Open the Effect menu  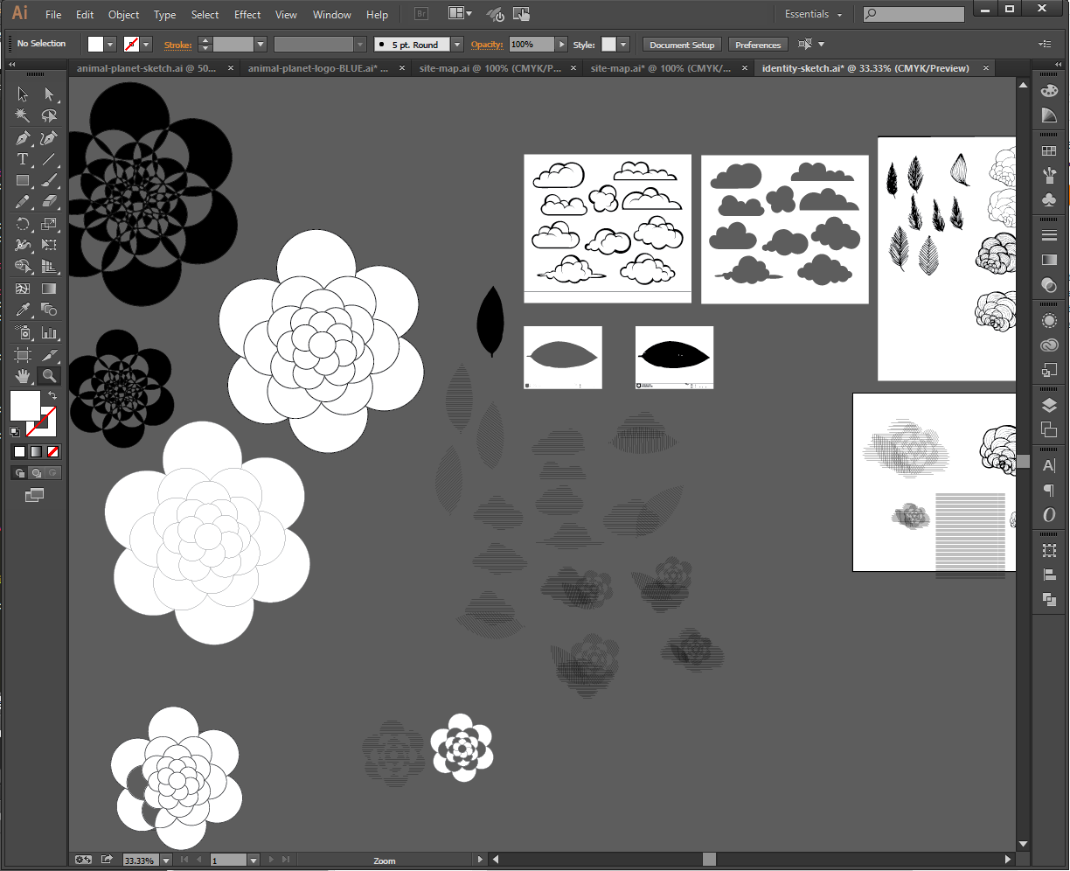click(247, 15)
